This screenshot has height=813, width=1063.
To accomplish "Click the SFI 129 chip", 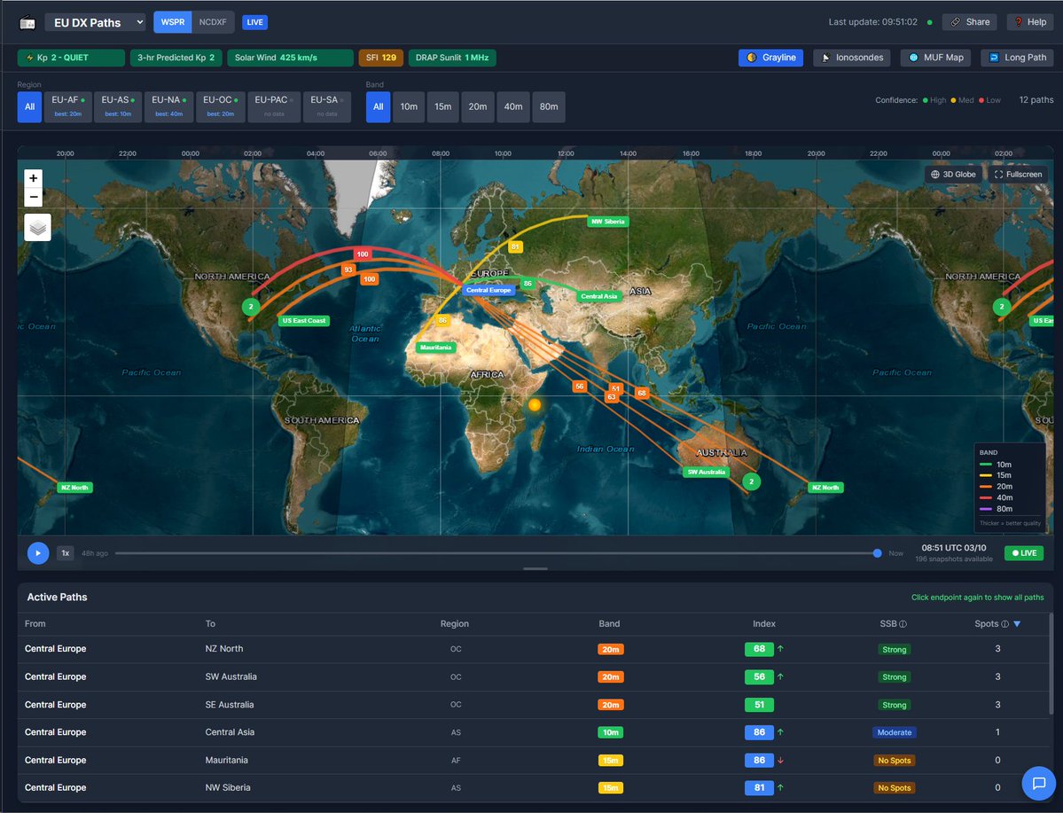I will click(381, 58).
